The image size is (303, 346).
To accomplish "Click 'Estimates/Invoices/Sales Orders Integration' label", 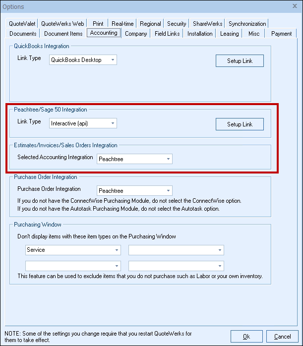I will click(65, 145).
